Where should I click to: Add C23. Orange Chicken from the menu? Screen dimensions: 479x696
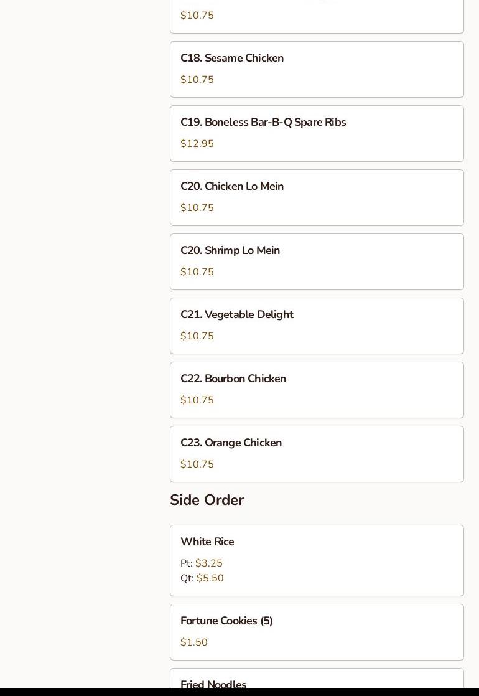coord(317,454)
